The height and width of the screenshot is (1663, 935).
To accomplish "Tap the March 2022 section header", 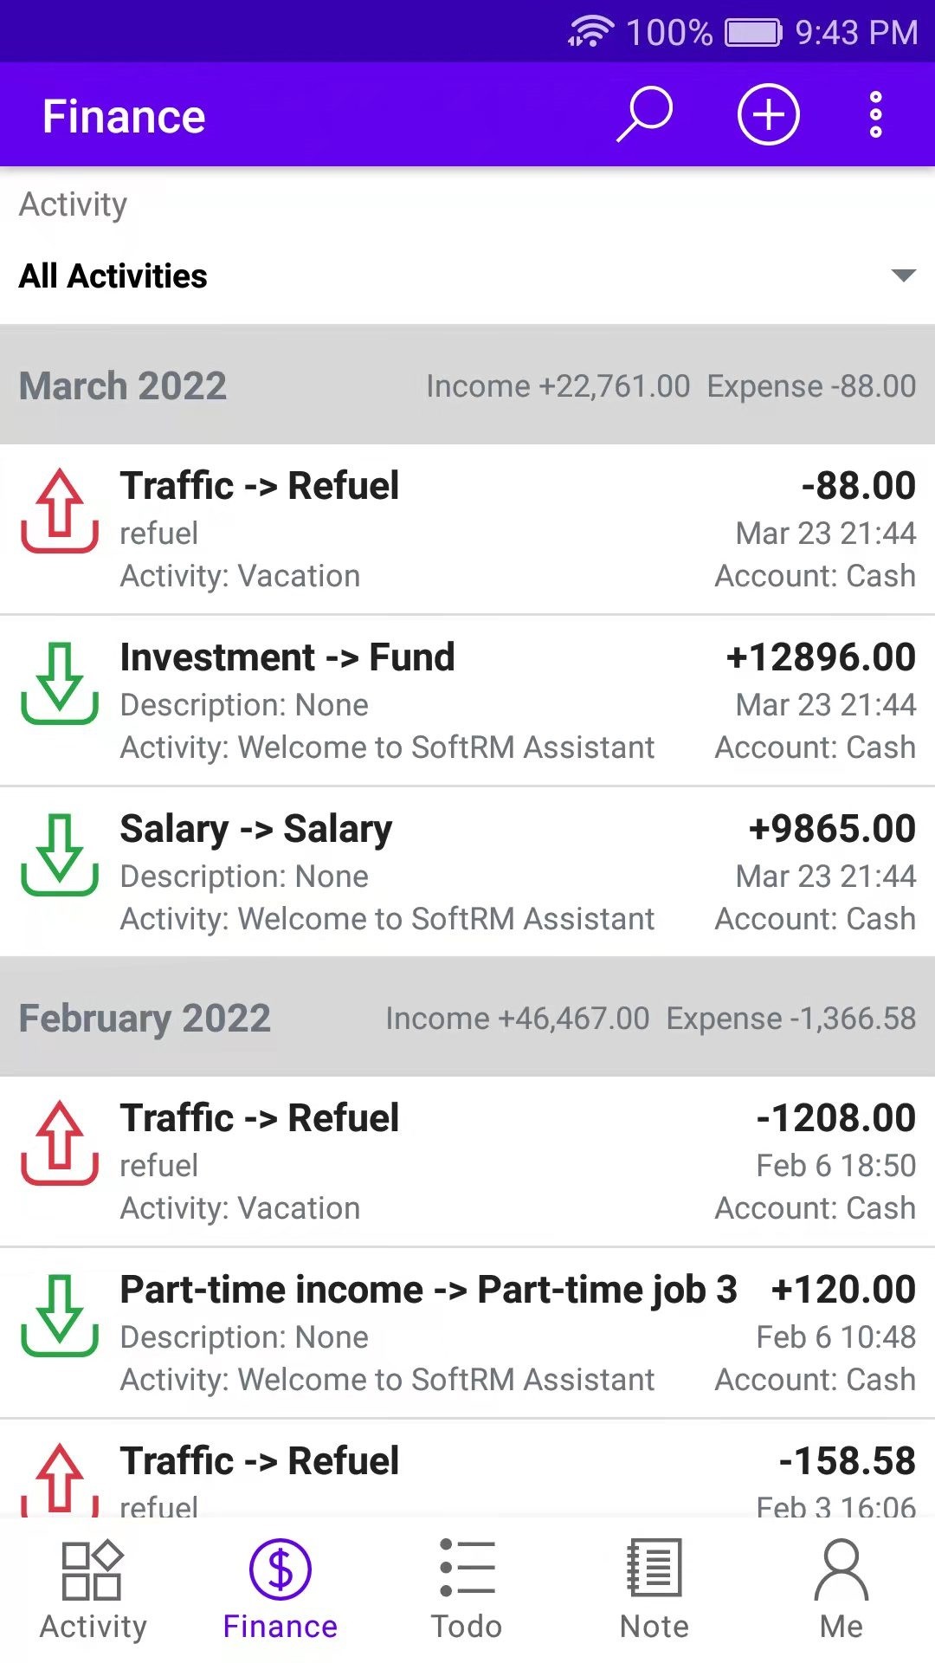I will pyautogui.click(x=467, y=385).
